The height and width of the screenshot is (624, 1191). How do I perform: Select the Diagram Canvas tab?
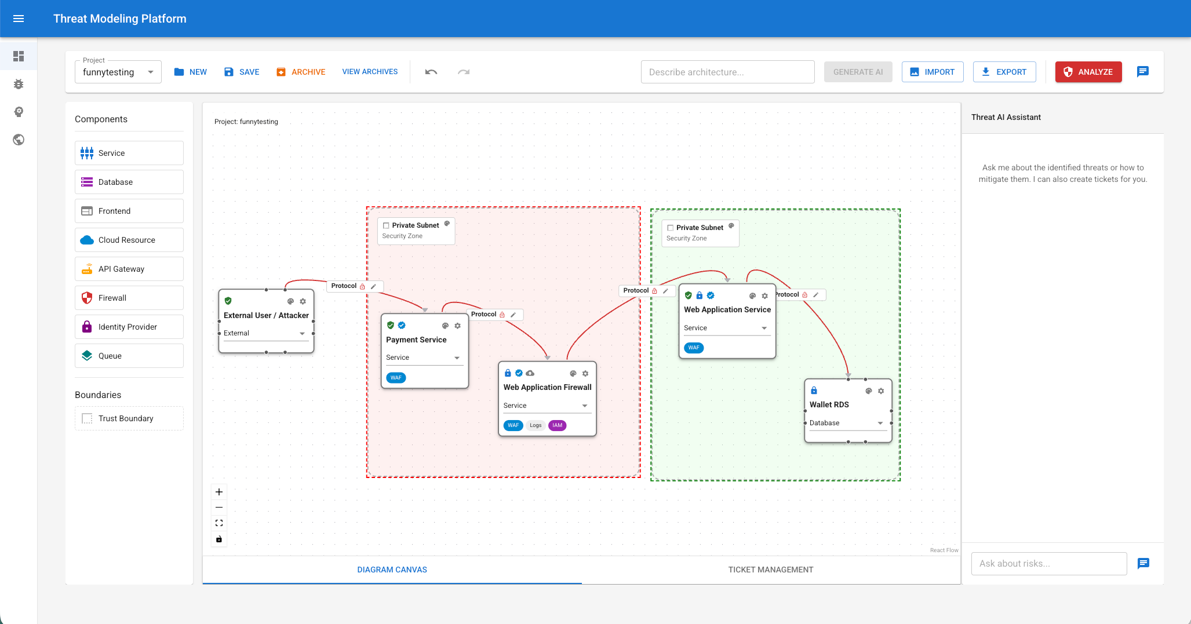[392, 570]
